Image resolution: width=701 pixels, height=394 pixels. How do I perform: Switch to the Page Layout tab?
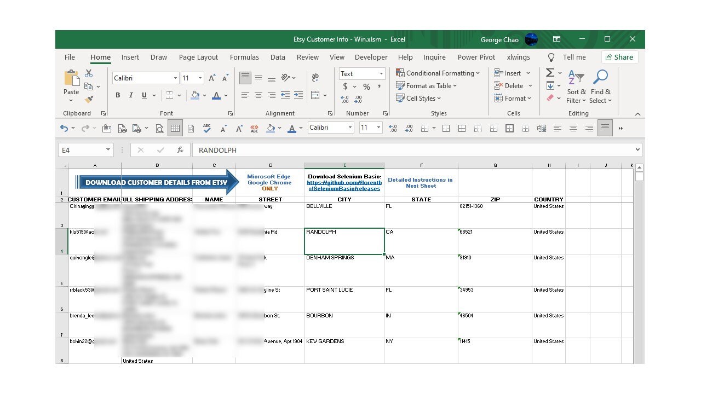(198, 57)
